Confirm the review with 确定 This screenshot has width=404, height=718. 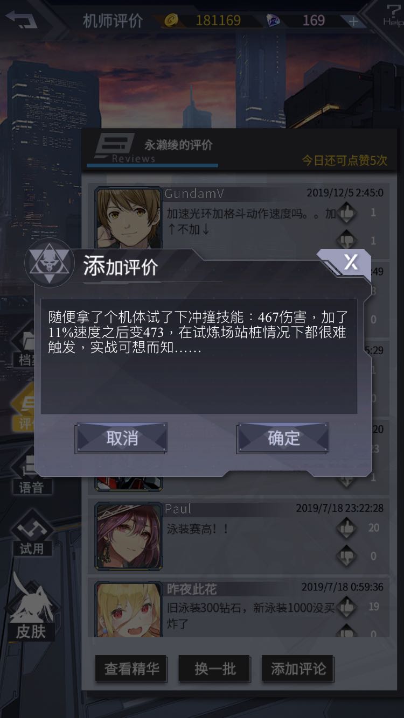tap(283, 438)
